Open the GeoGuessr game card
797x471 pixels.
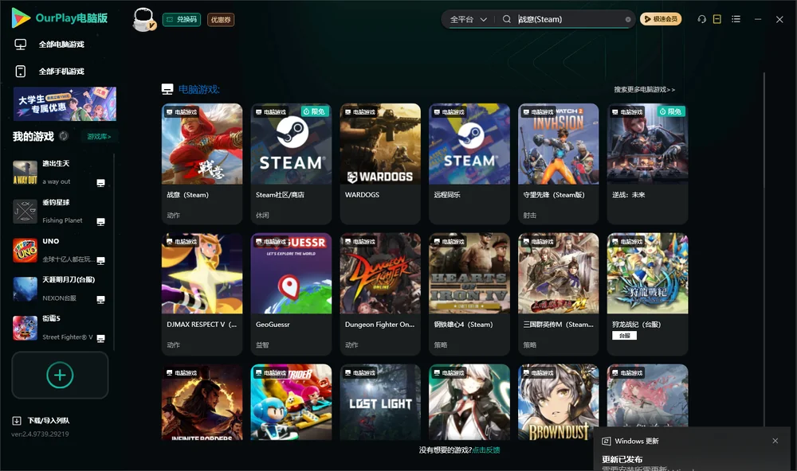(291, 294)
